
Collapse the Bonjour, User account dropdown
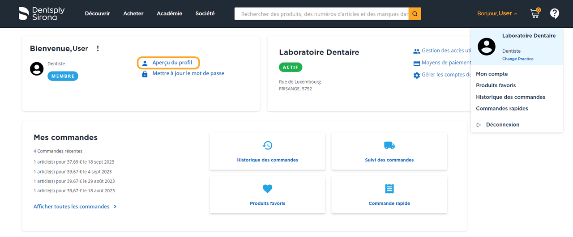coord(497,13)
